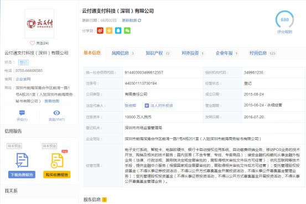Open 企业官网 website link
Viewport: 306px width, 204px height.
23,79
